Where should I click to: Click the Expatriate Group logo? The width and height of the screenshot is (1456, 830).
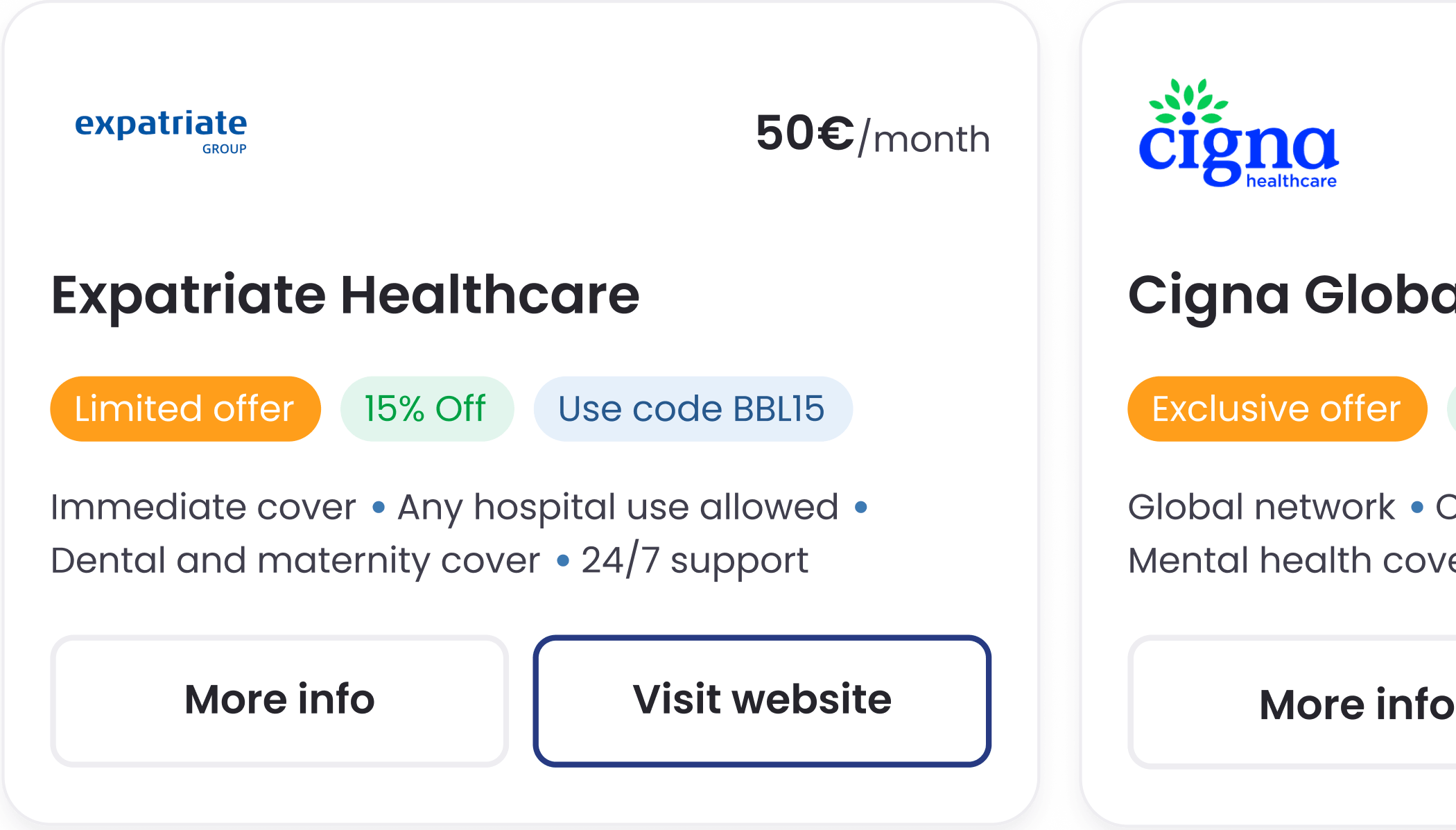[x=161, y=130]
